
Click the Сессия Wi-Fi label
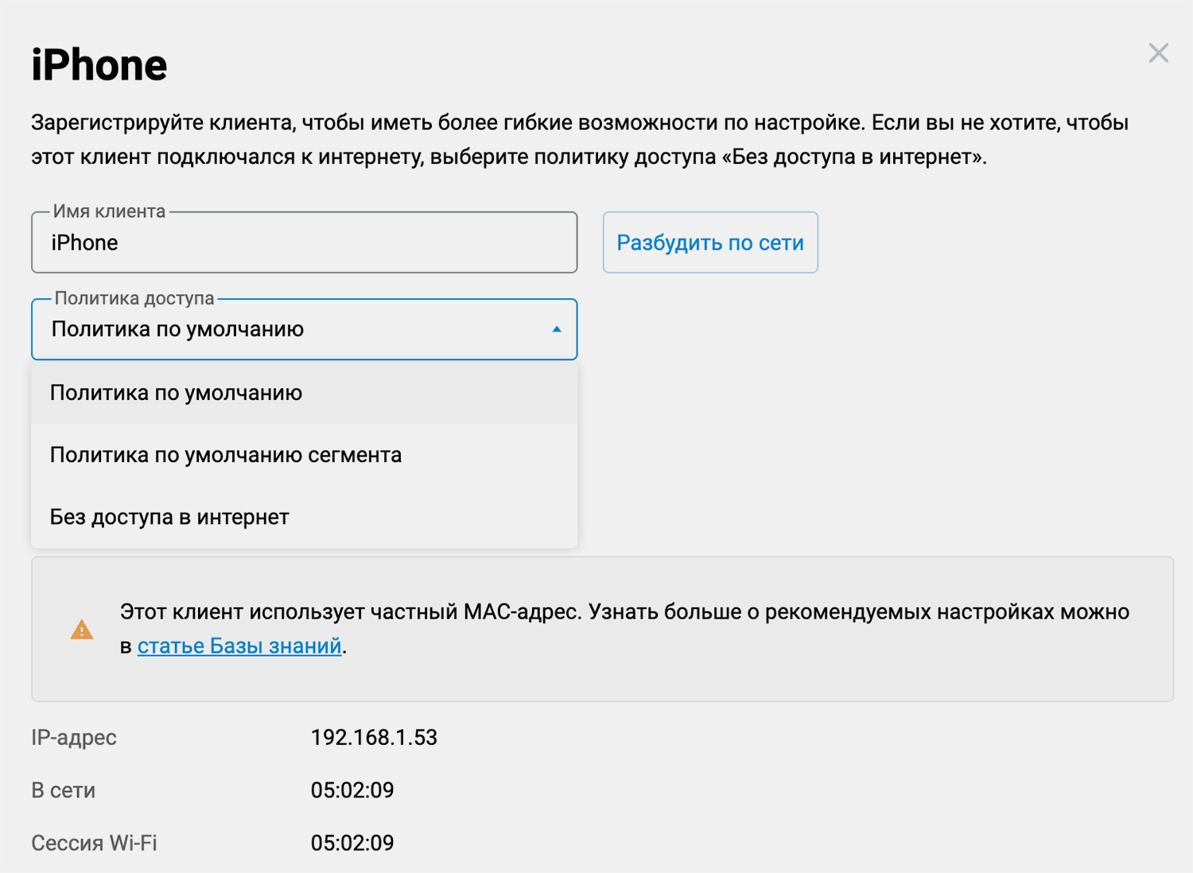point(94,843)
